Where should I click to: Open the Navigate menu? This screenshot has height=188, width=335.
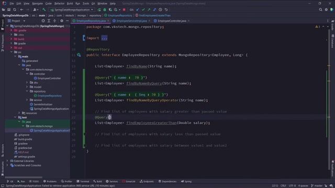click(x=37, y=4)
